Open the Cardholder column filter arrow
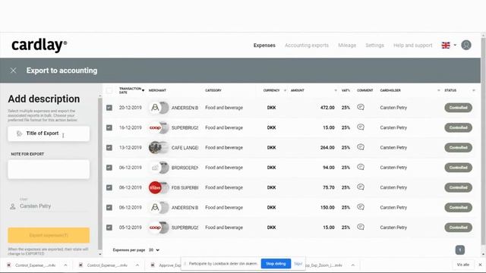Viewport: 486px width, 273px height. point(439,90)
